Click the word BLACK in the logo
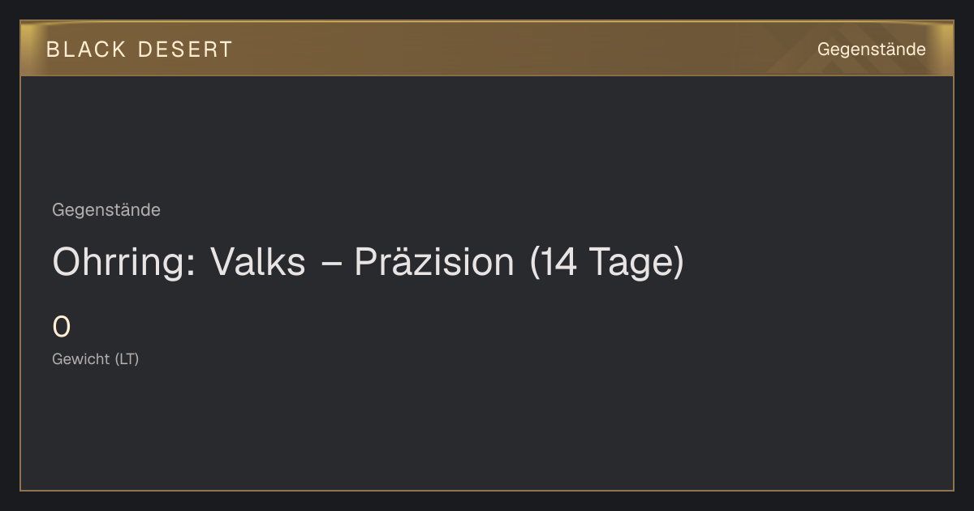Viewport: 974px width, 511px height. click(87, 49)
